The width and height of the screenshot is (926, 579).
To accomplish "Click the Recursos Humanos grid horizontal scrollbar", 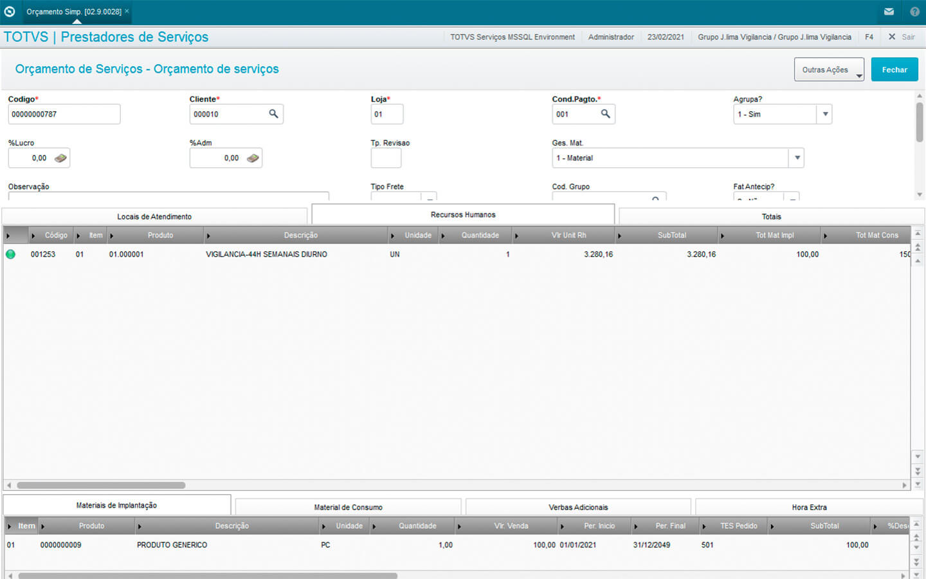I will click(101, 485).
